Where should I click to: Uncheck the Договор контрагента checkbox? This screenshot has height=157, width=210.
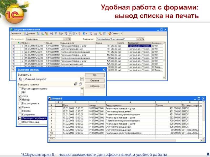click(x=20, y=118)
